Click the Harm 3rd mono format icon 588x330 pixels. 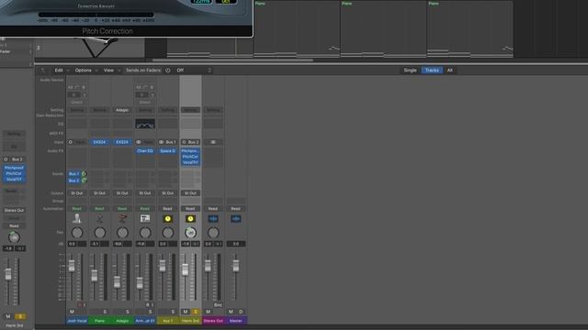[184, 142]
